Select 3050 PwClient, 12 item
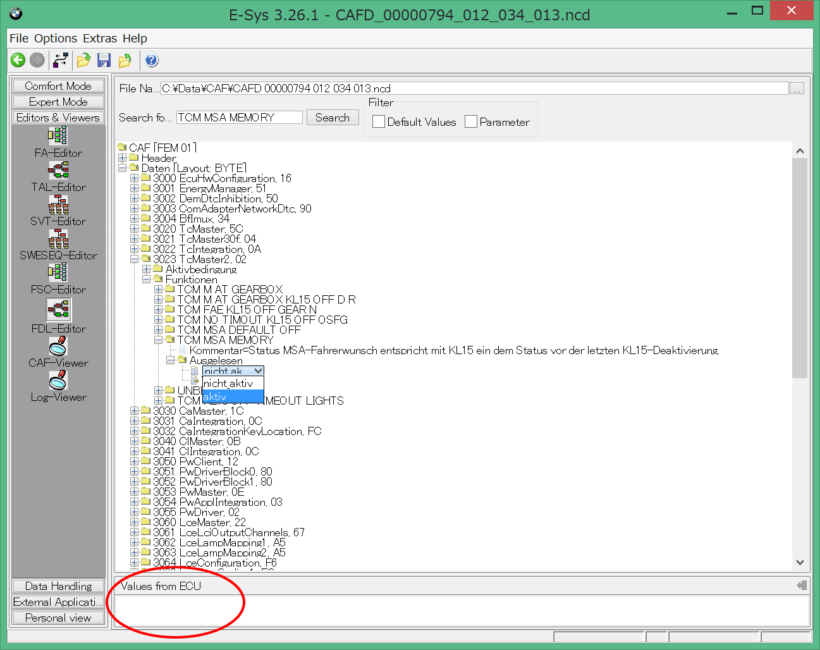 tap(195, 462)
